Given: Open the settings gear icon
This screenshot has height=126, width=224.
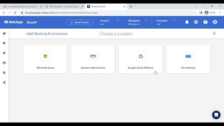Looking at the screenshot, I should pos(196,22).
